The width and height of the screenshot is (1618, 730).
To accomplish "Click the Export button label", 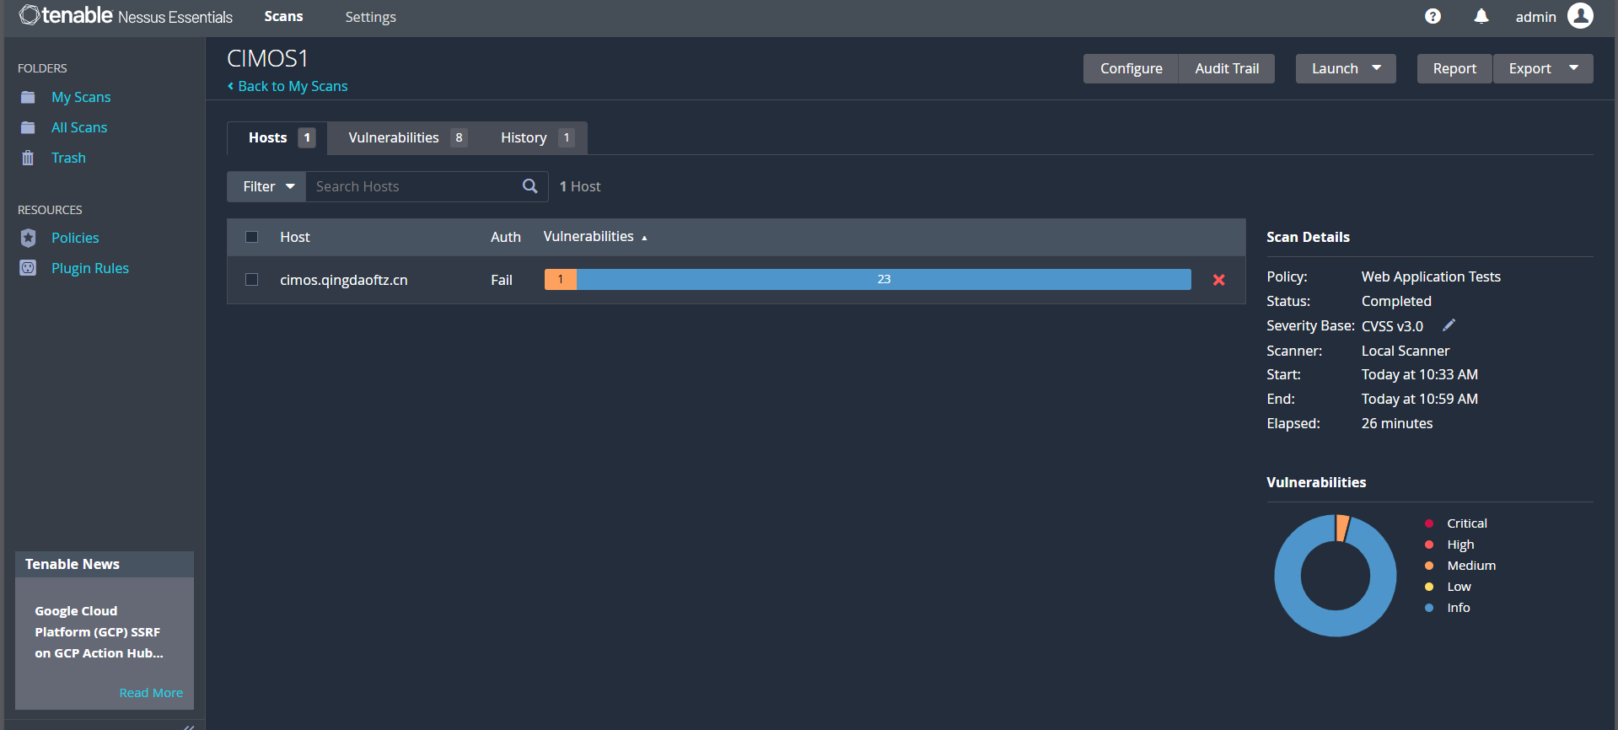I will [1529, 68].
